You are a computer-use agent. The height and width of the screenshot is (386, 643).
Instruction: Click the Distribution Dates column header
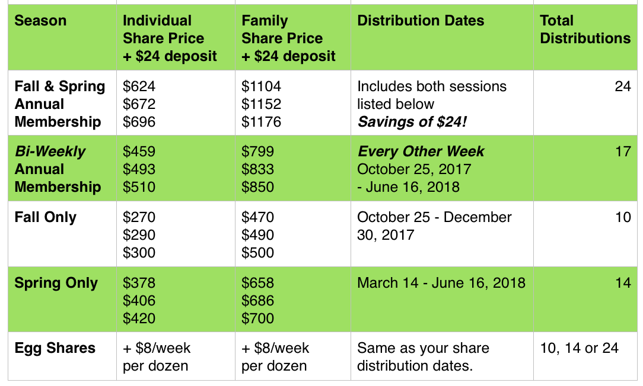point(442,37)
